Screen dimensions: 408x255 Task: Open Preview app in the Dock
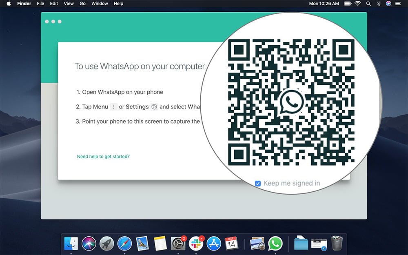point(257,244)
